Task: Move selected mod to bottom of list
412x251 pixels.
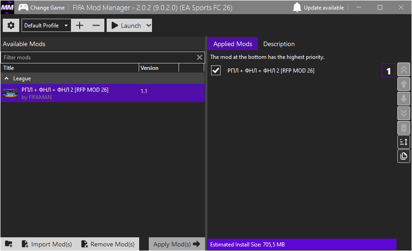Action: [403, 113]
